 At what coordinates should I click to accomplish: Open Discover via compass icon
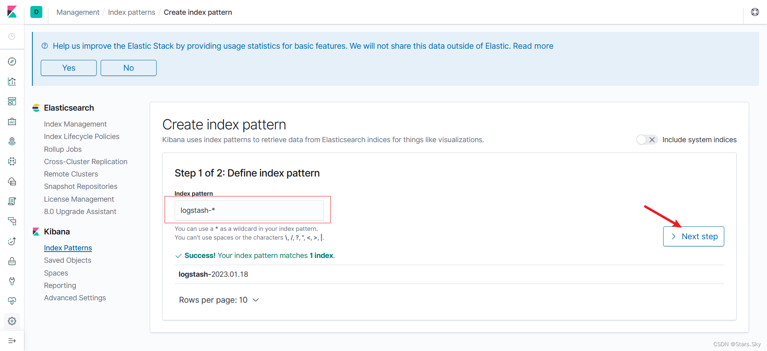coord(12,61)
